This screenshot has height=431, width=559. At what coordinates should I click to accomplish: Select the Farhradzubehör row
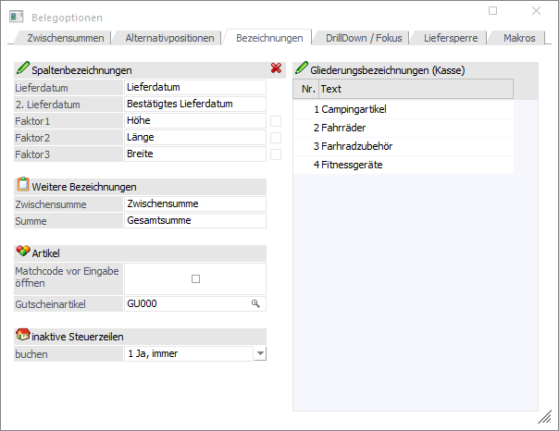(404, 146)
